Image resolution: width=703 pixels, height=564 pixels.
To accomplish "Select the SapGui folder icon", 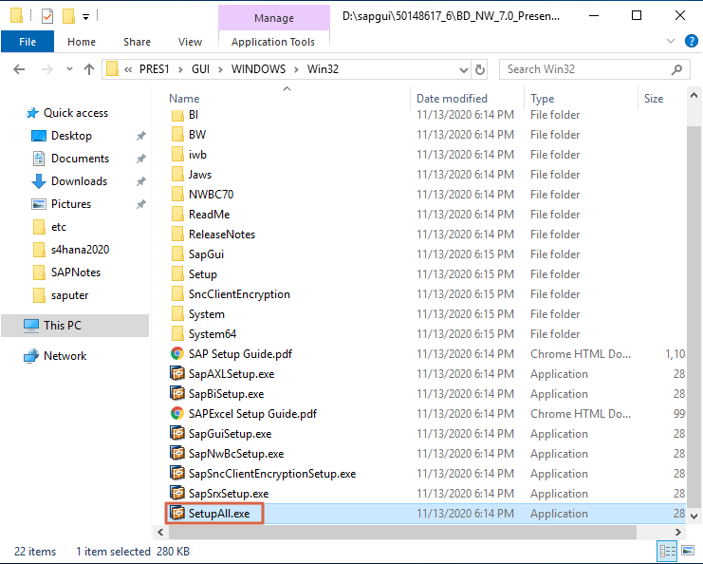I will pos(177,254).
